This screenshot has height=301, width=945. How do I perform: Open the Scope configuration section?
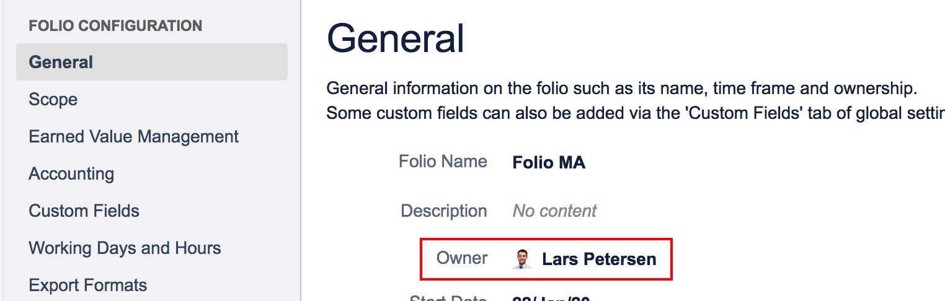pos(53,99)
